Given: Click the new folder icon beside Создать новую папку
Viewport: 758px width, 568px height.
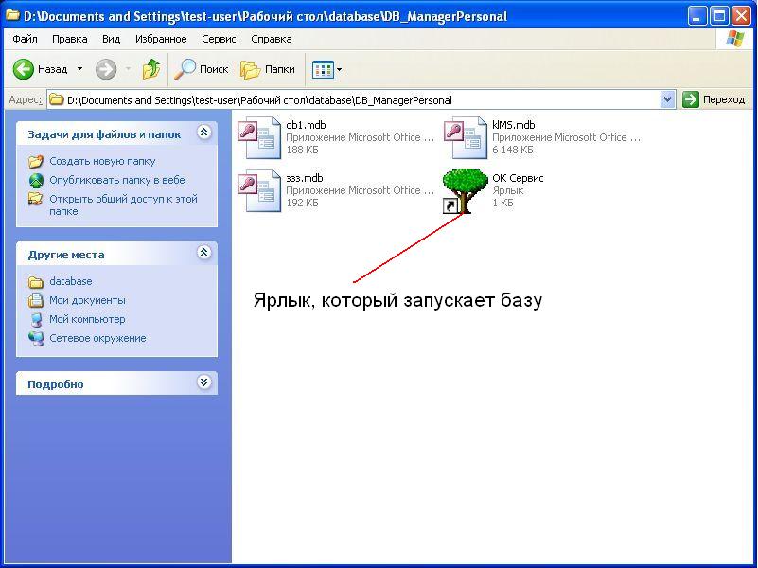Looking at the screenshot, I should tap(36, 161).
